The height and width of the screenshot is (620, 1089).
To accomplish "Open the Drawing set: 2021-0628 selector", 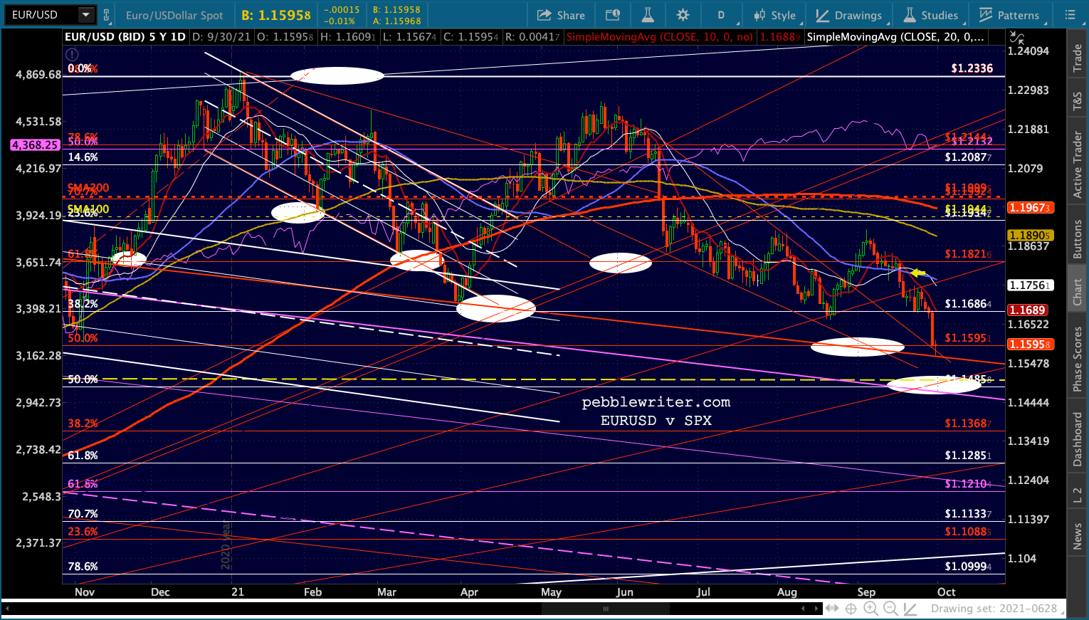I will 994,609.
